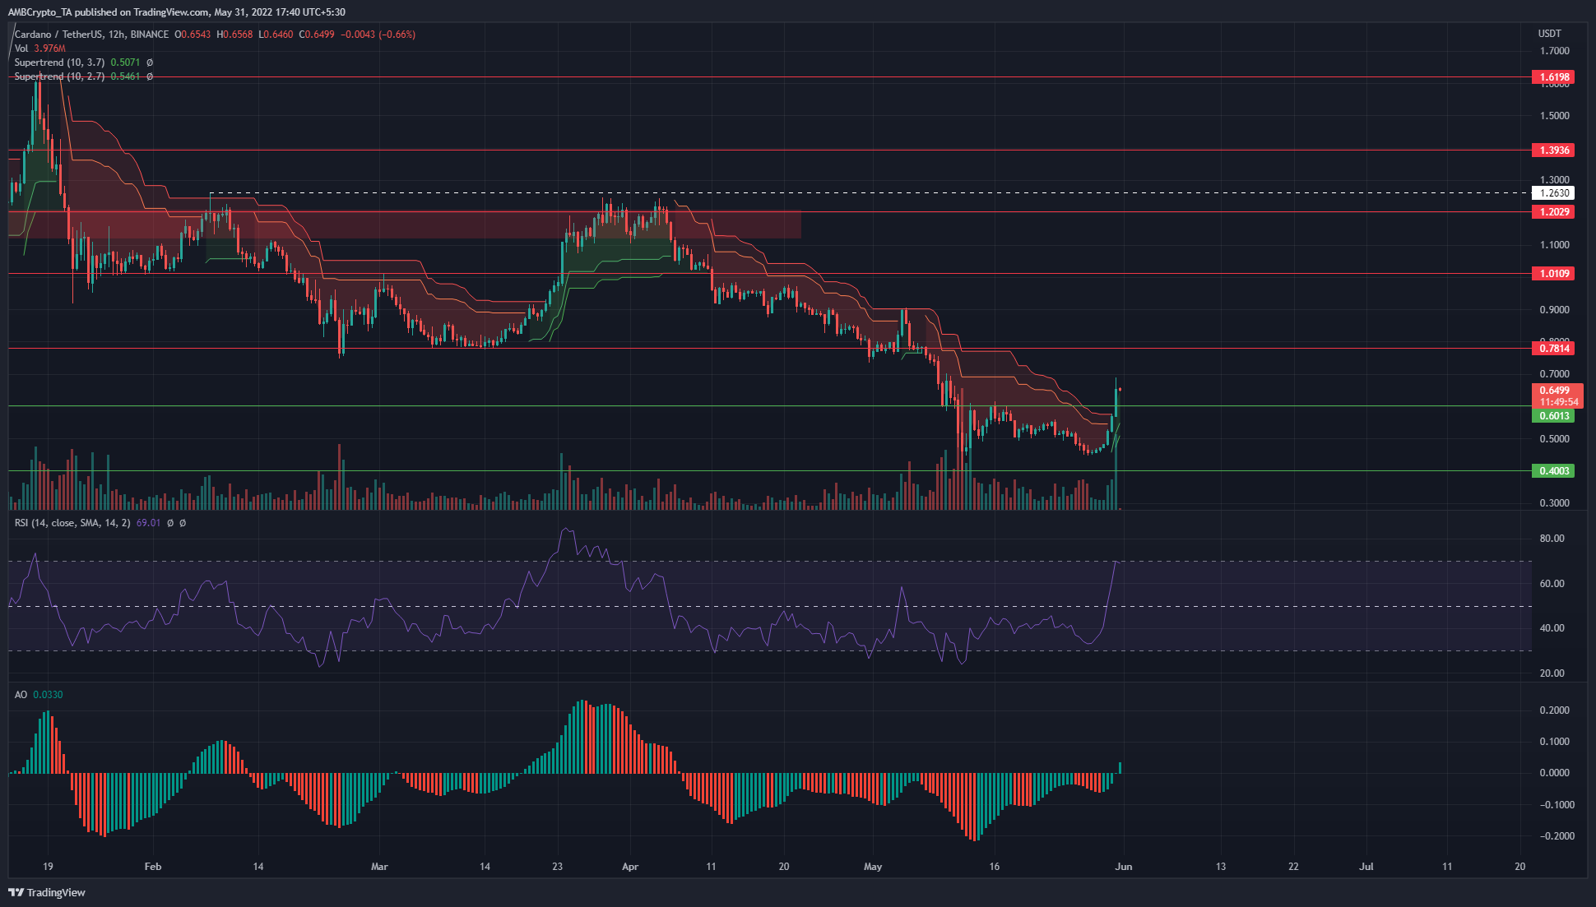
Task: Click the first Ø icon in RSI legend
Action: (x=170, y=524)
